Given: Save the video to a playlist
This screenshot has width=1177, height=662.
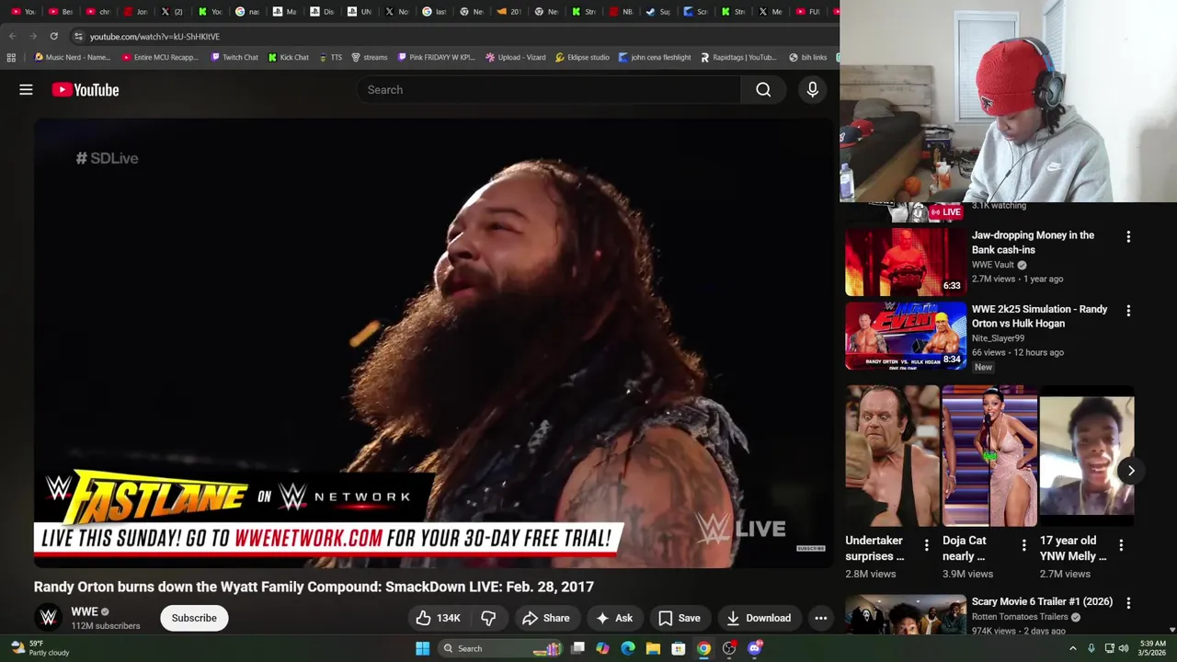Looking at the screenshot, I should coord(679,618).
